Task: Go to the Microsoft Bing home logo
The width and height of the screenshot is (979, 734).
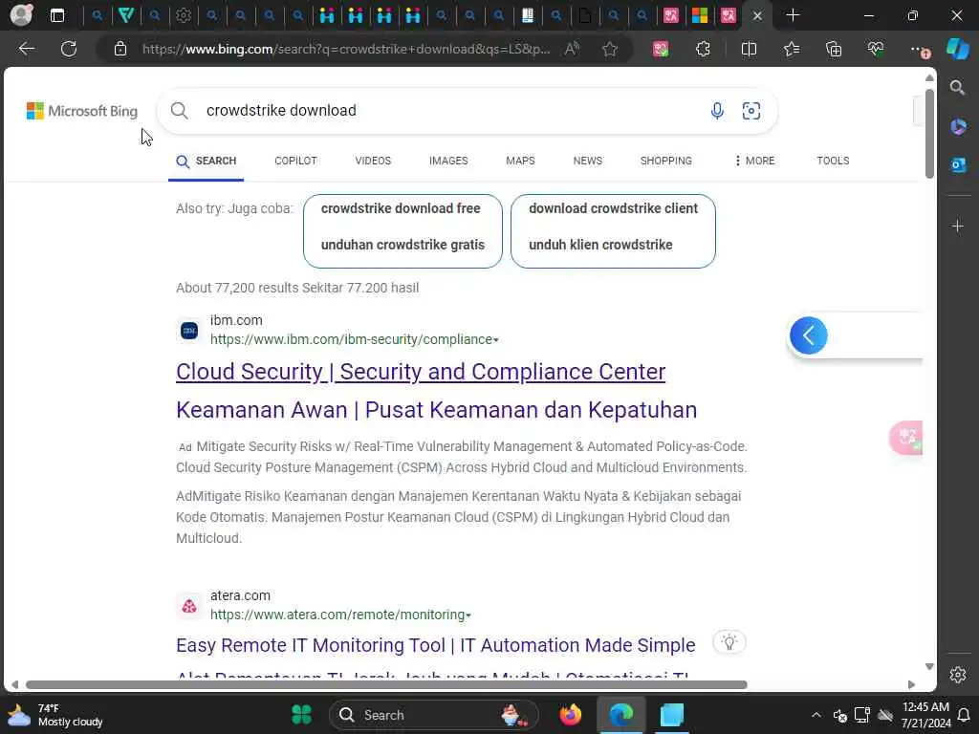Action: click(x=82, y=111)
